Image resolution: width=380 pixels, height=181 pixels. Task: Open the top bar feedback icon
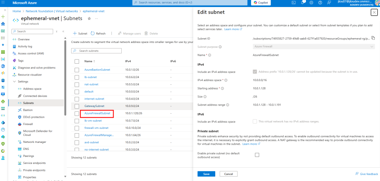(x=329, y=3)
